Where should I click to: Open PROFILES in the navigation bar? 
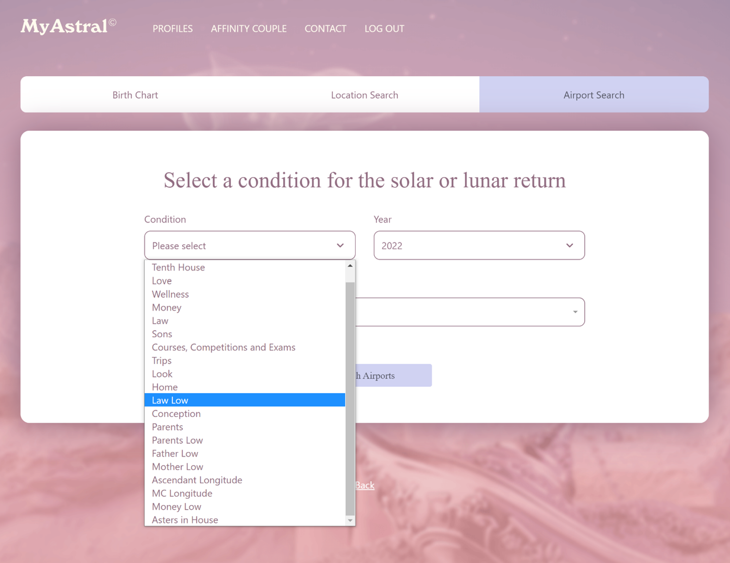173,29
